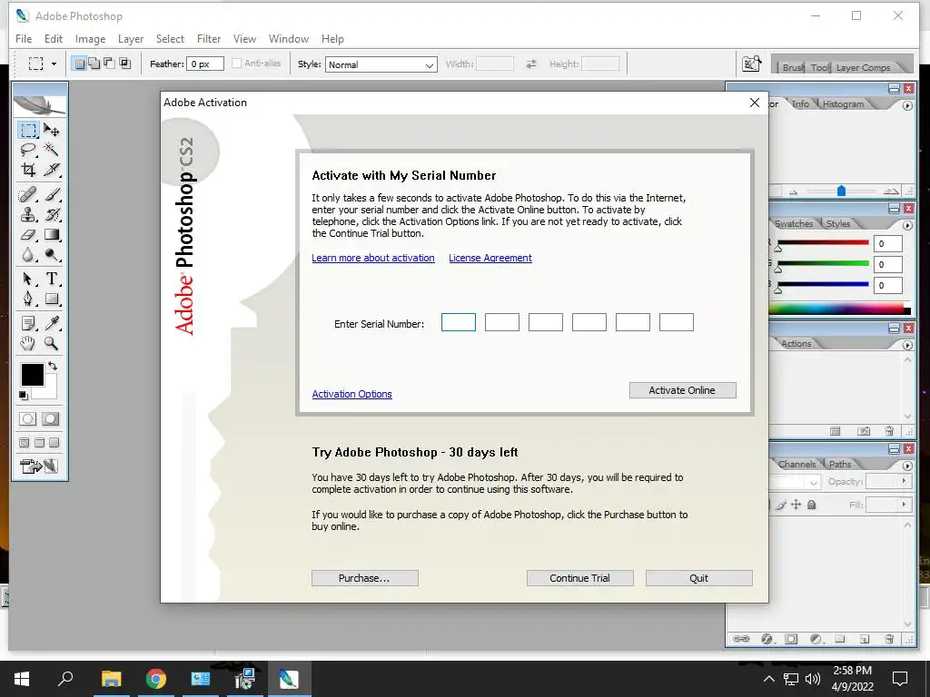This screenshot has width=930, height=697.
Task: Click the red R color slider
Action: coord(823,242)
